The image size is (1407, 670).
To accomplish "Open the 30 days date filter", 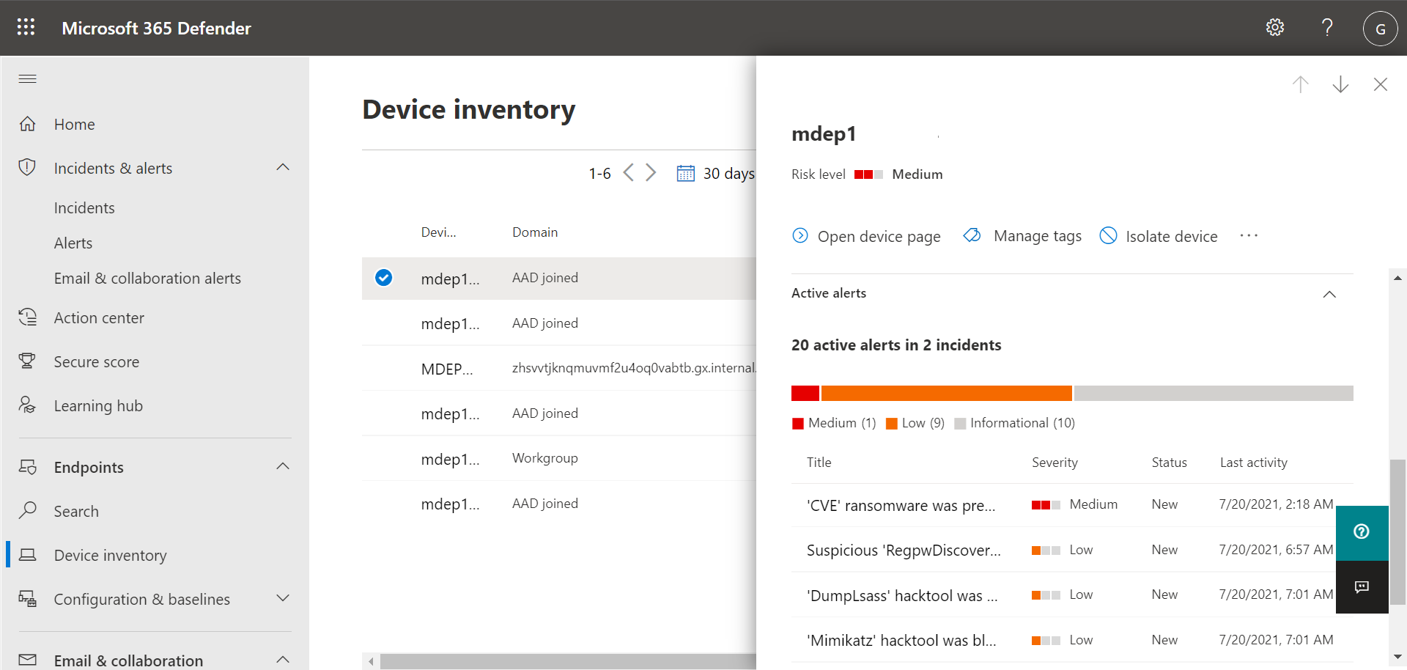I will tap(716, 174).
